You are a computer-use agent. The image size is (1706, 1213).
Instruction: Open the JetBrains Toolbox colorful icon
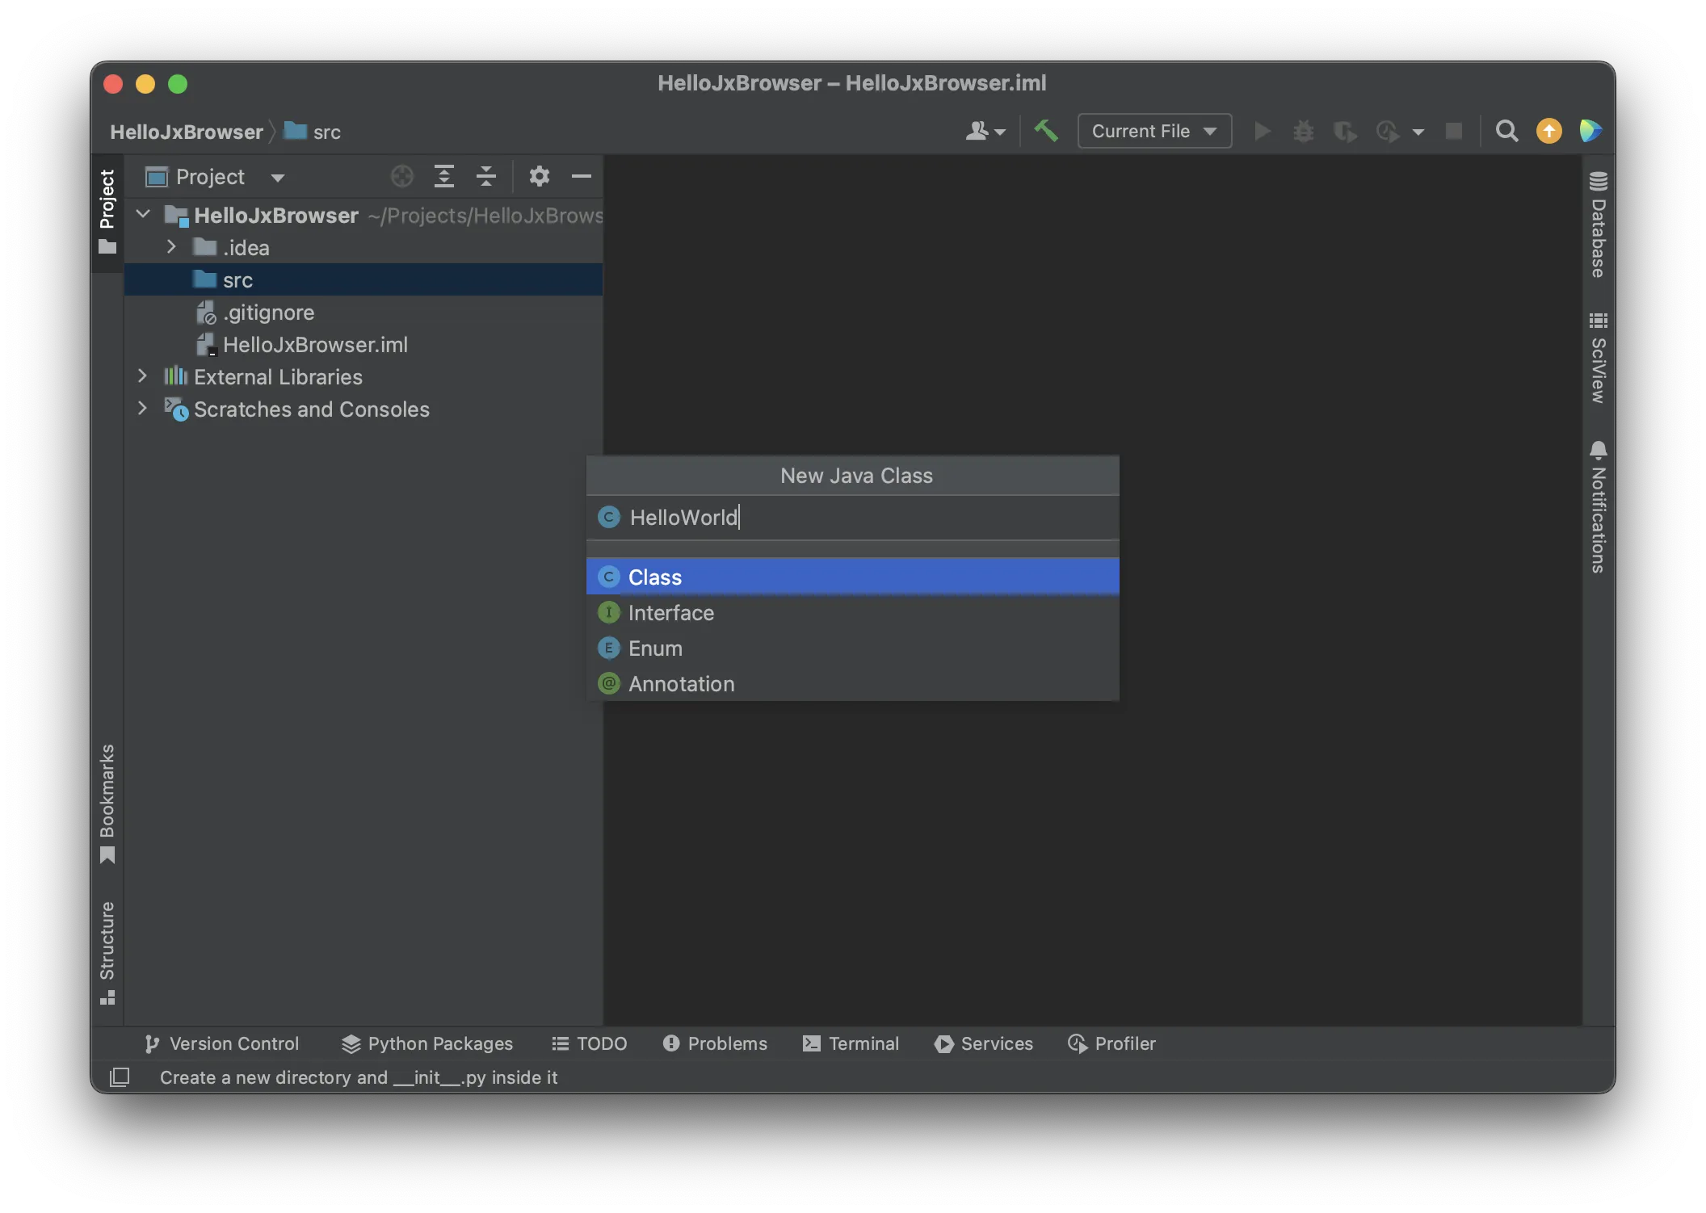coord(1590,131)
